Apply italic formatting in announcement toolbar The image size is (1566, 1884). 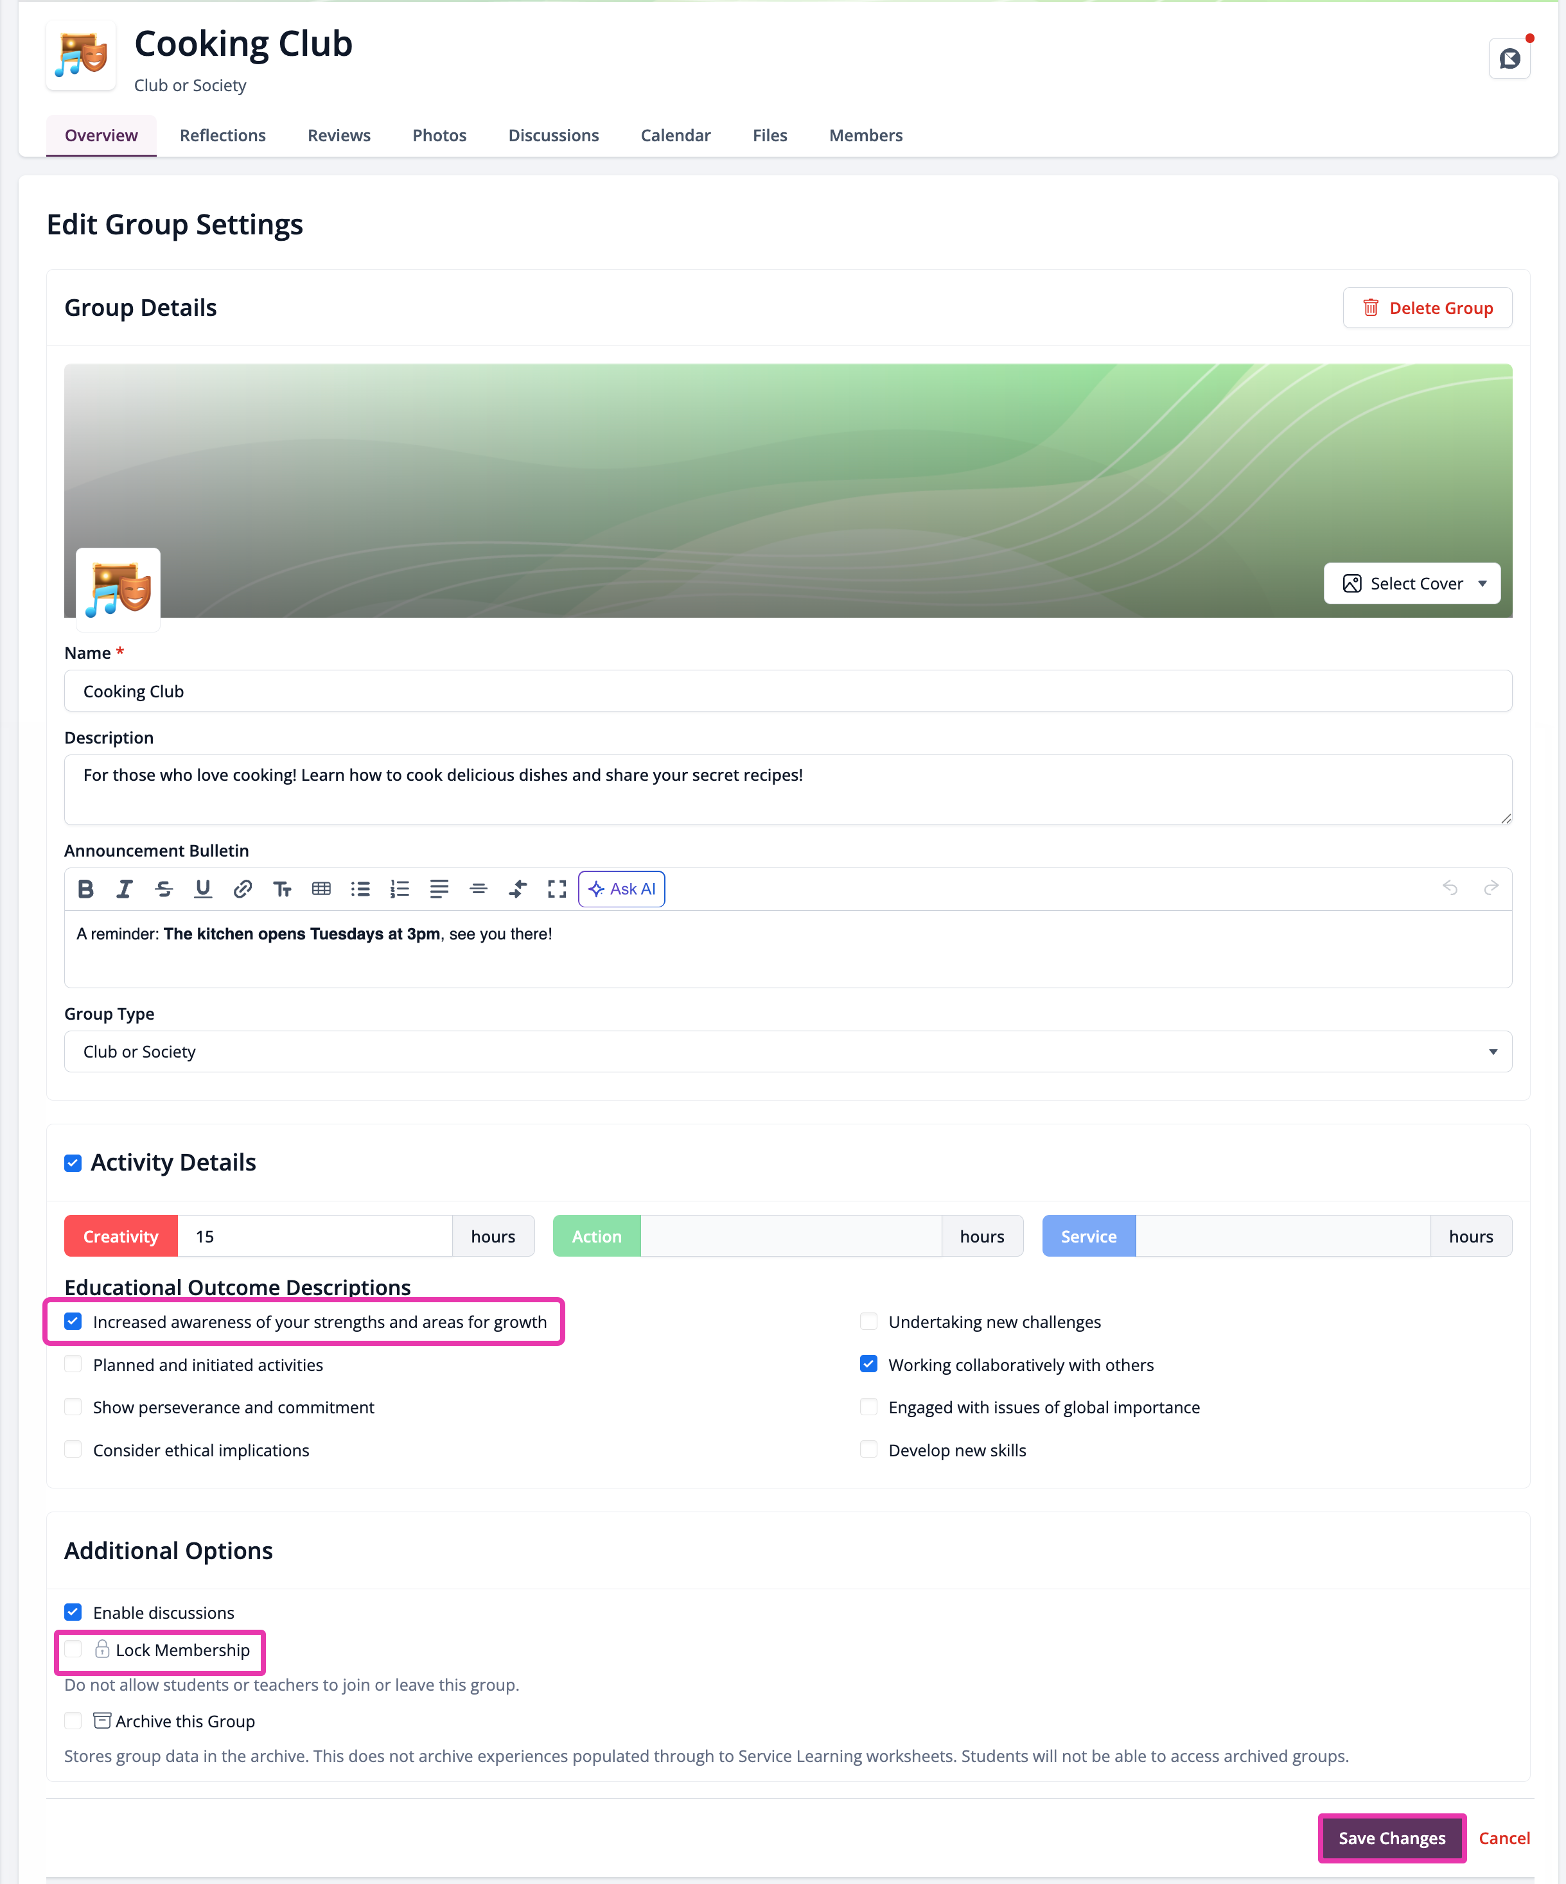coord(125,888)
